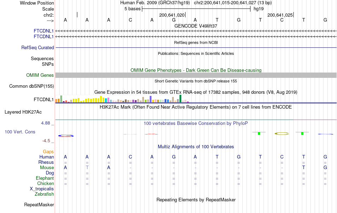Viewport: 337px width, 213px height.
Task: Click the tall blue-violet bar in GTEx chart
Action: coord(151,99)
